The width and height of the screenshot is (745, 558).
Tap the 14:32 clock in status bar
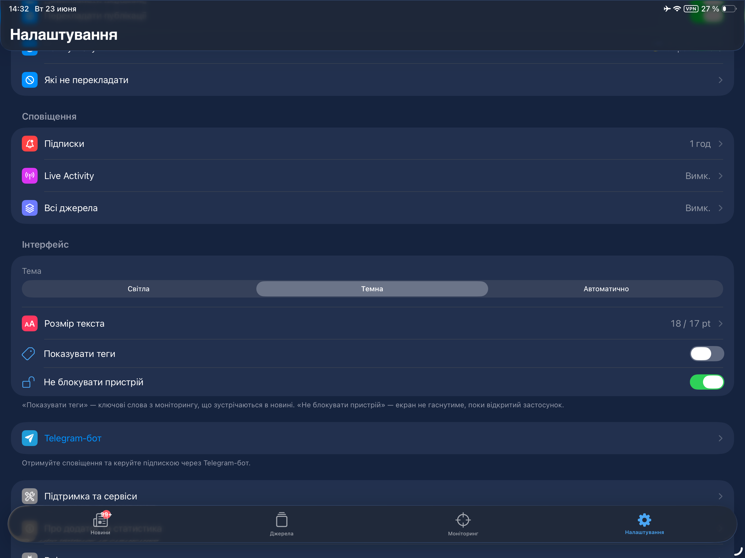[19, 9]
